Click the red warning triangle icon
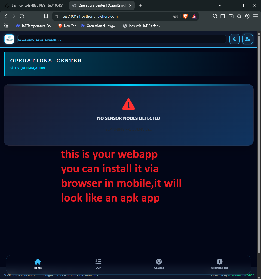The image size is (261, 279). 128,104
